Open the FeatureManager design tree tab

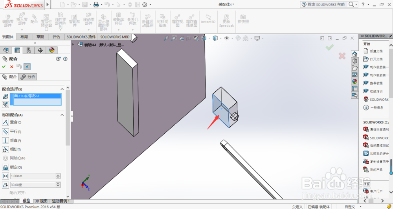point(6,50)
